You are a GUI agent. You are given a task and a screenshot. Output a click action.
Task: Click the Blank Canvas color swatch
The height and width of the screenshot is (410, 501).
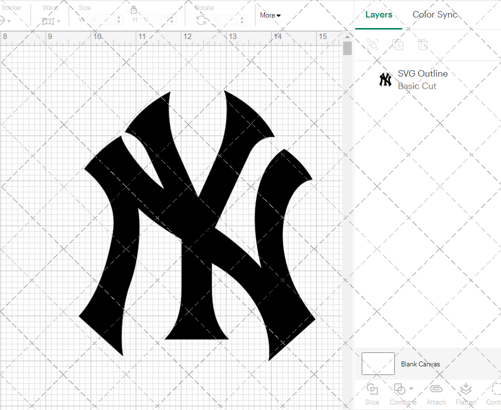point(378,364)
